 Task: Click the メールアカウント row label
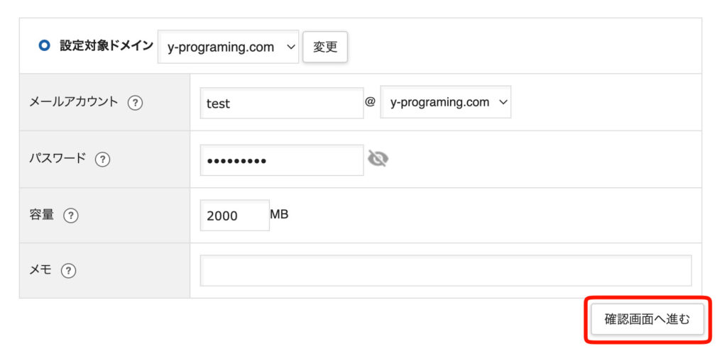pyautogui.click(x=74, y=102)
